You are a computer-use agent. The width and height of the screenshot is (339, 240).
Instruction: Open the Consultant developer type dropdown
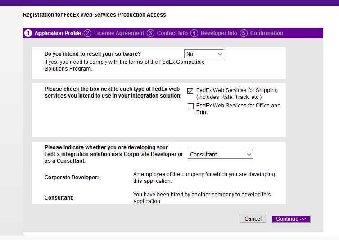(x=220, y=154)
